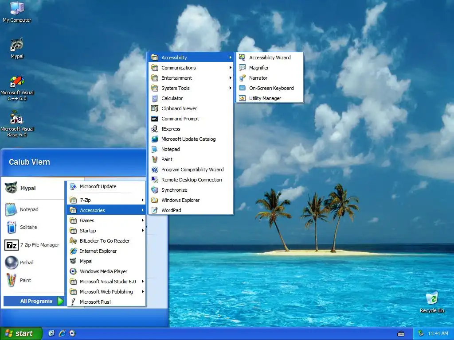Click the Calub Viem user name header

[x=29, y=162]
